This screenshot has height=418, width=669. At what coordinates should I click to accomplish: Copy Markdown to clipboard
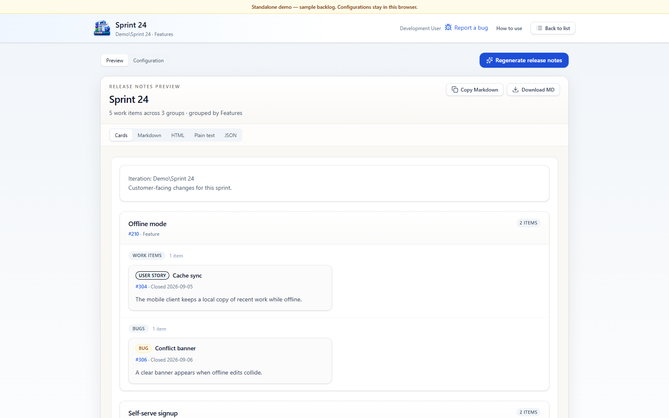(475, 89)
